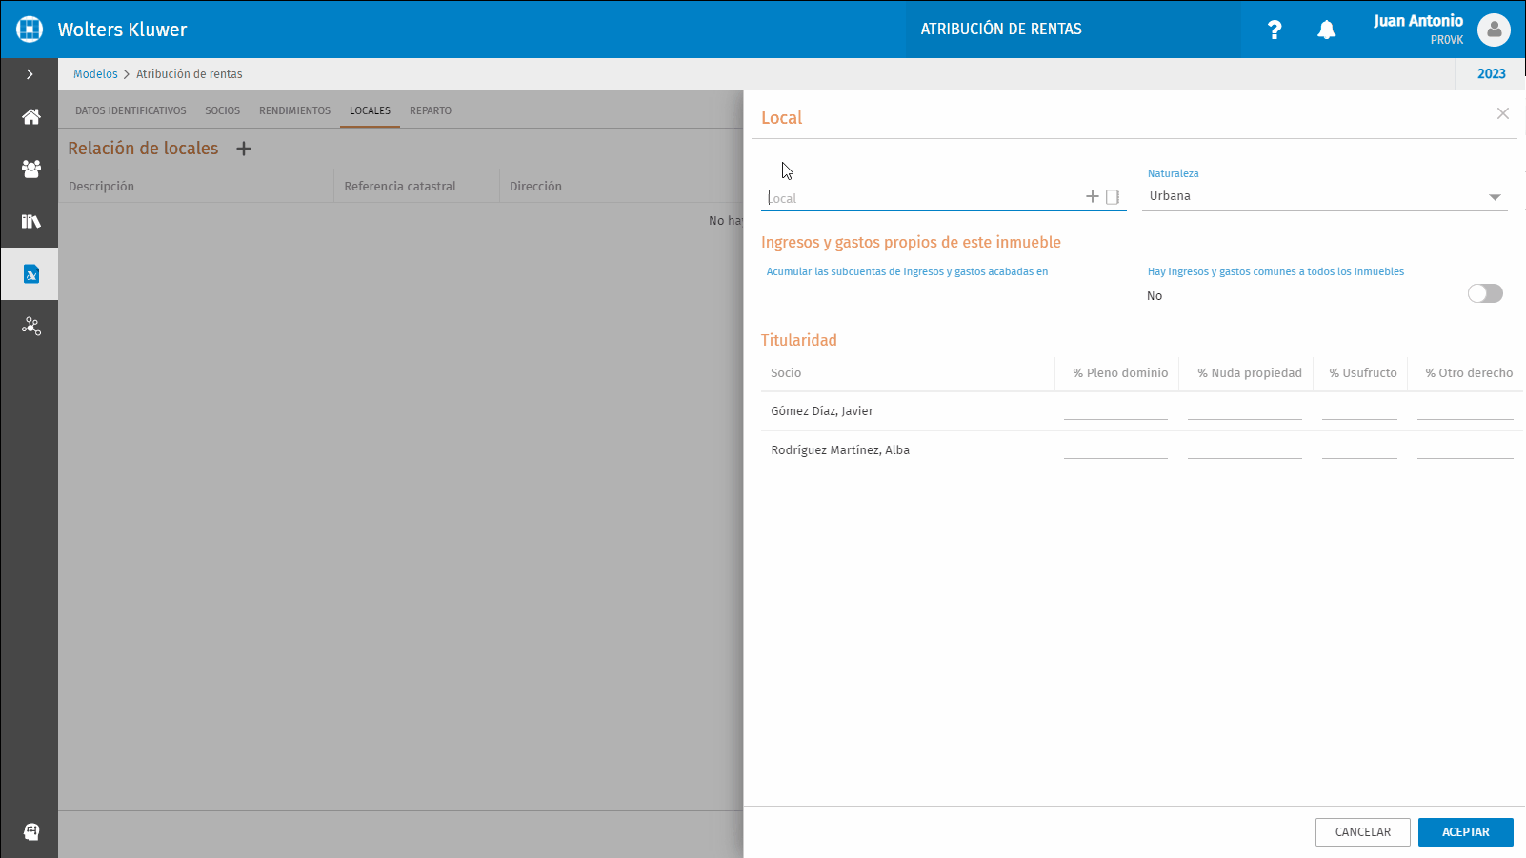Click the Wolters Kluwer logo icon

[x=30, y=29]
